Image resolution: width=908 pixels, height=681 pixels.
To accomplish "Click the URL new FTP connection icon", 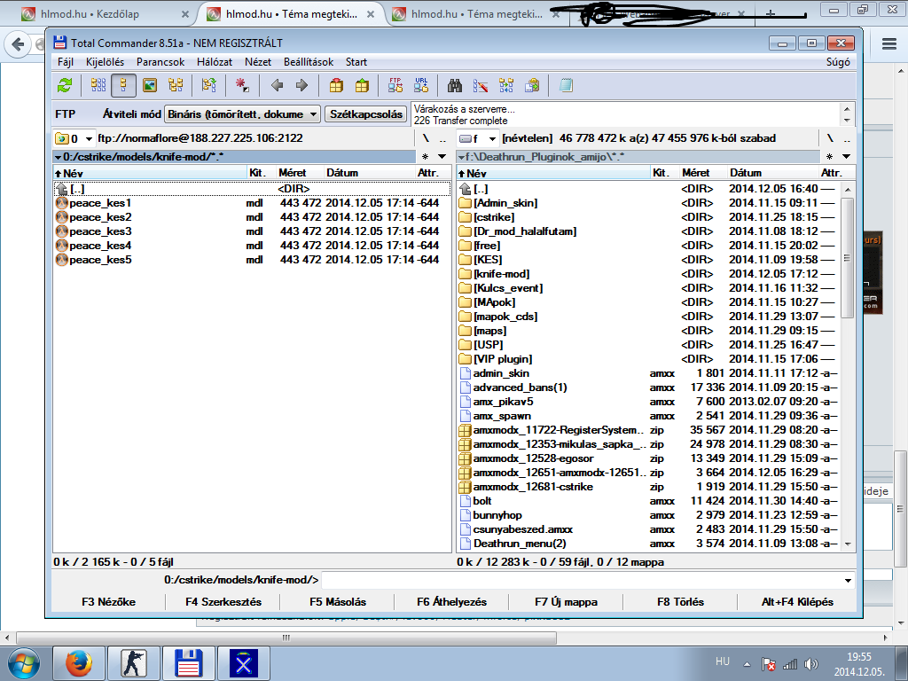I will (421, 86).
